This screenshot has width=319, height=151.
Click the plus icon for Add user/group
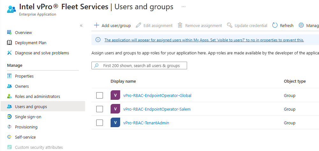point(97,25)
